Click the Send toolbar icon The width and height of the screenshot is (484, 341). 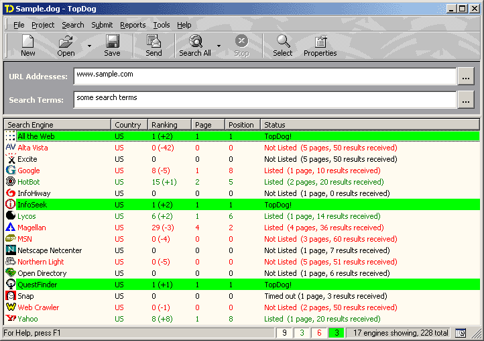point(154,41)
